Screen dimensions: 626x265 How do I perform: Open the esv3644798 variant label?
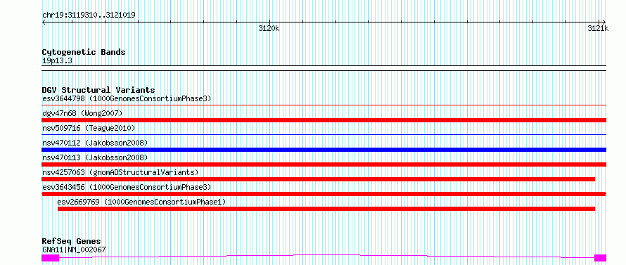[127, 98]
